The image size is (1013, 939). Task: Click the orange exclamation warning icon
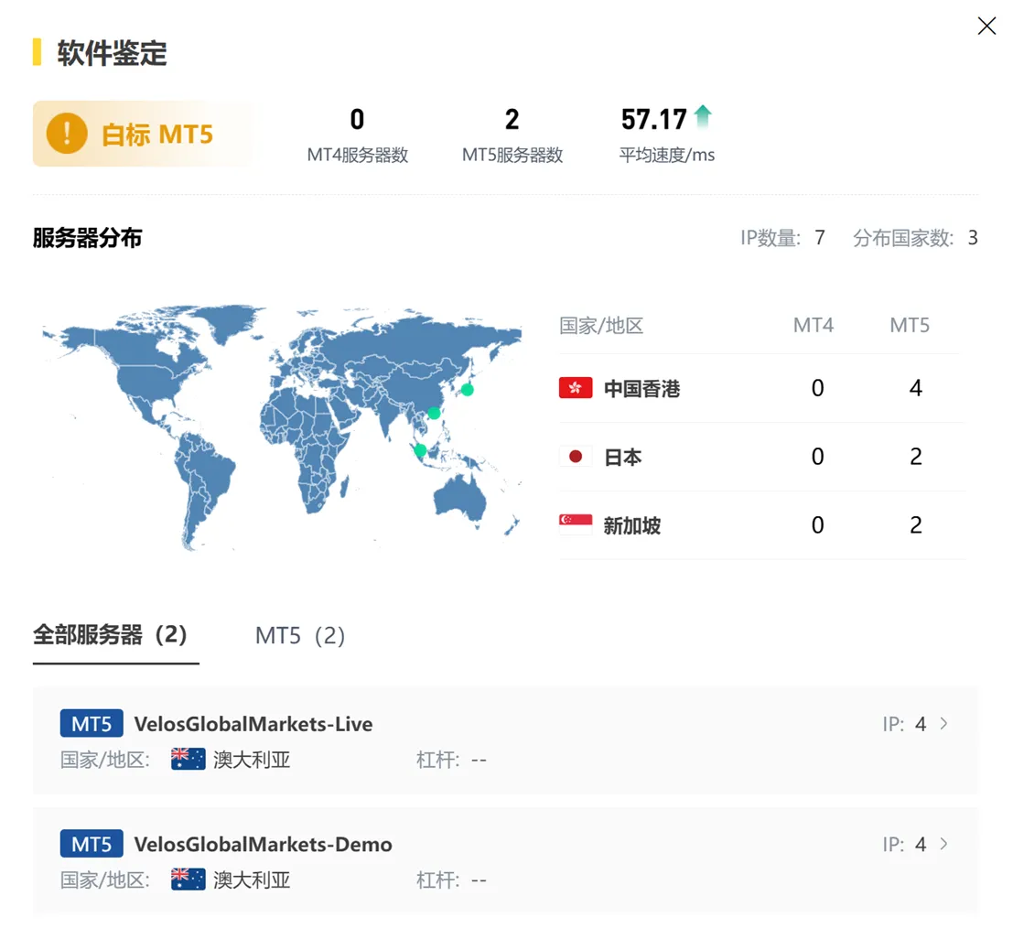[67, 133]
